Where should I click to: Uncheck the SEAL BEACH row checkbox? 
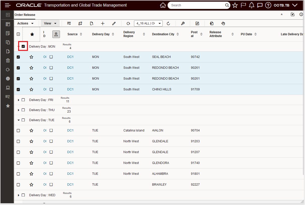(x=18, y=57)
